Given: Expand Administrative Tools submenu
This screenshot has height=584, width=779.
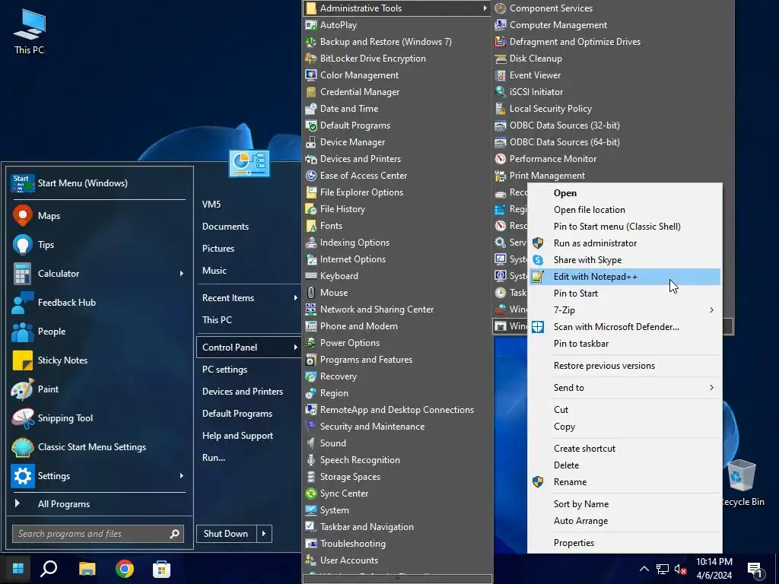Looking at the screenshot, I should 396,8.
